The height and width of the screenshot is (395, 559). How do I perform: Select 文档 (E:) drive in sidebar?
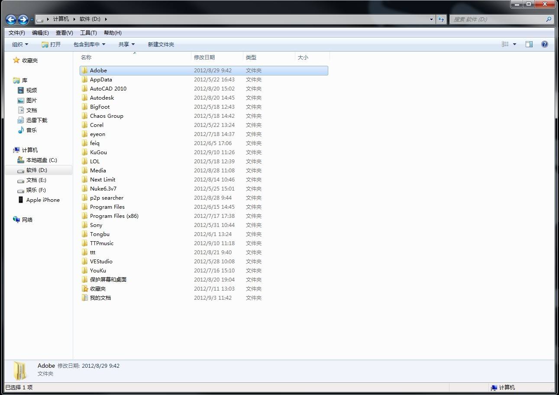tap(32, 180)
